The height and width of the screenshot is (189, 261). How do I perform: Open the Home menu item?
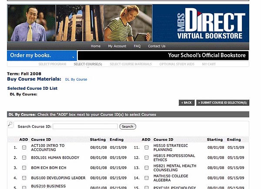click(x=96, y=46)
